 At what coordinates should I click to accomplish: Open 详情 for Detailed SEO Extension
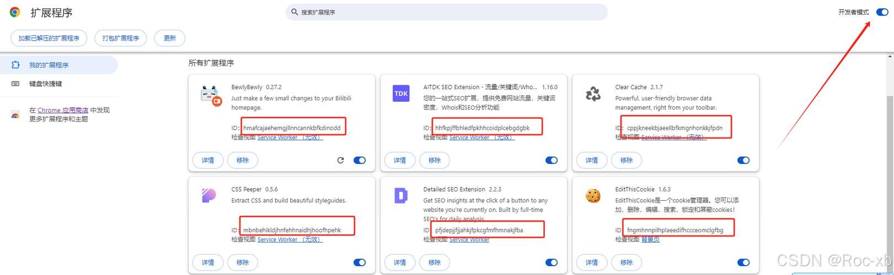click(x=400, y=262)
